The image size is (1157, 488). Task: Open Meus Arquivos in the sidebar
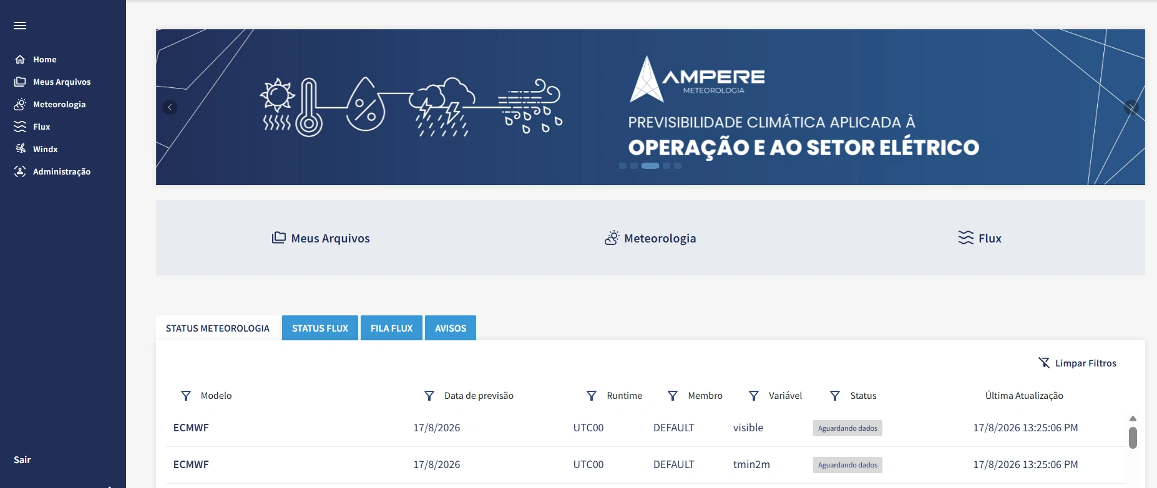pyautogui.click(x=52, y=82)
